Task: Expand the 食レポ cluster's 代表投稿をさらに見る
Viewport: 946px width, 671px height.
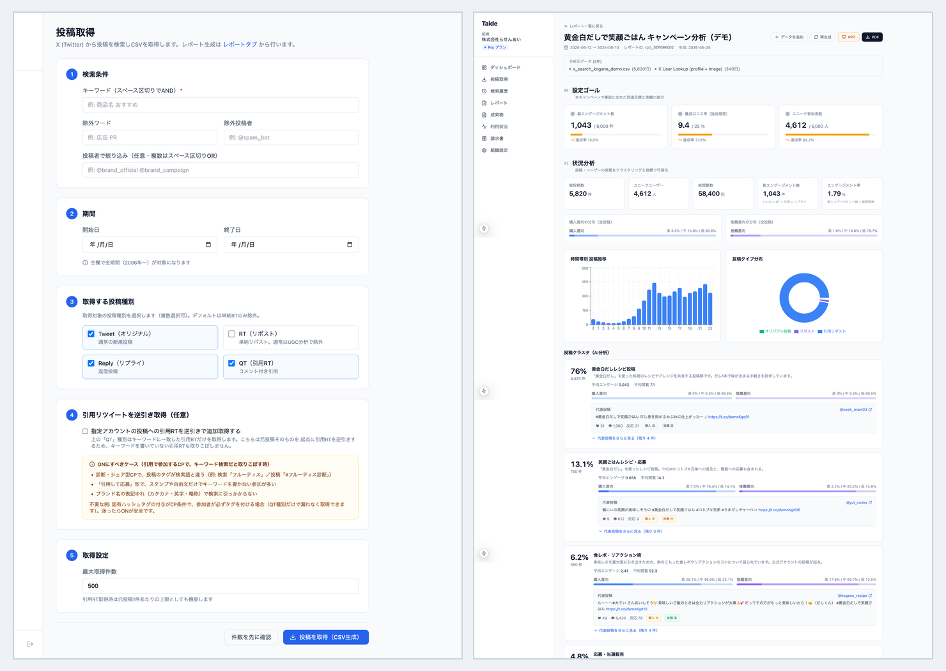Action: point(626,630)
